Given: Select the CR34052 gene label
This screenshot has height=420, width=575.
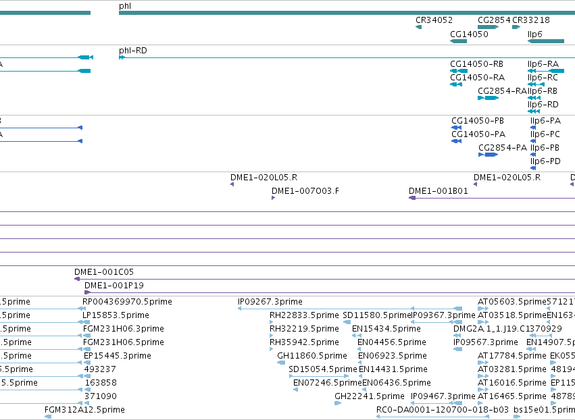Looking at the screenshot, I should 434,20.
